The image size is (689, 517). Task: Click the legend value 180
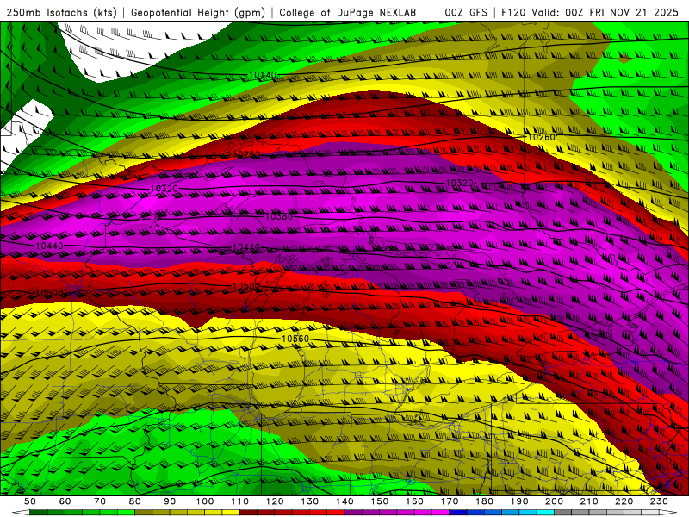coord(484,501)
